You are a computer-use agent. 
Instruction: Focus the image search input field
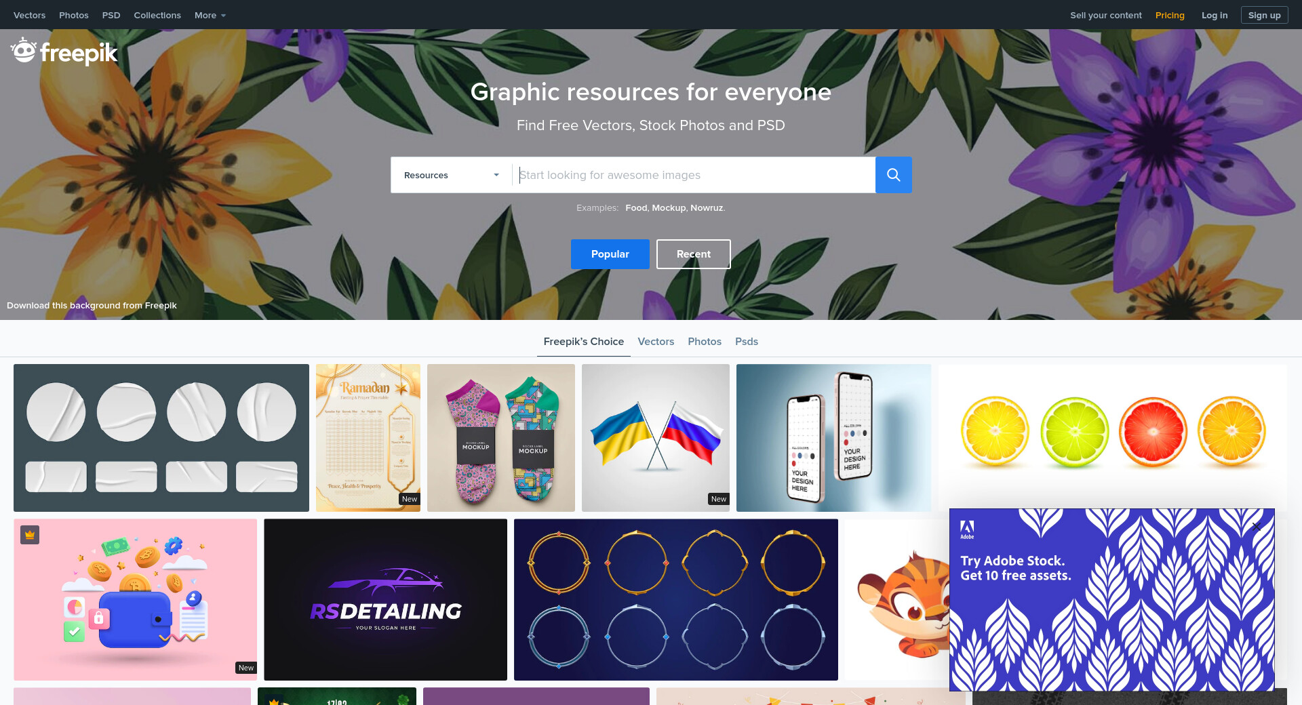(x=694, y=175)
